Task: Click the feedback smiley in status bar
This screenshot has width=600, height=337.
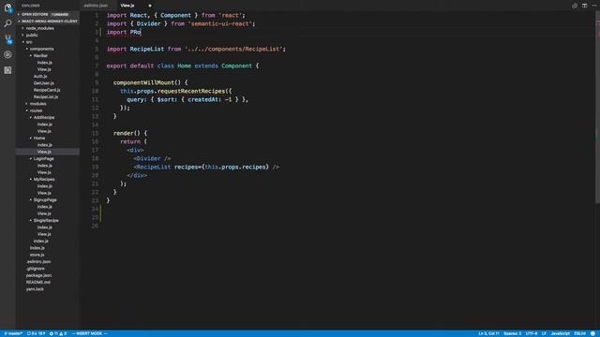Action: (x=592, y=333)
